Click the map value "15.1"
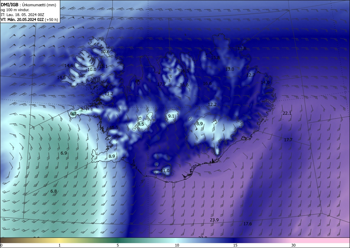Viewport: 350px width, 248px height. (x=103, y=66)
